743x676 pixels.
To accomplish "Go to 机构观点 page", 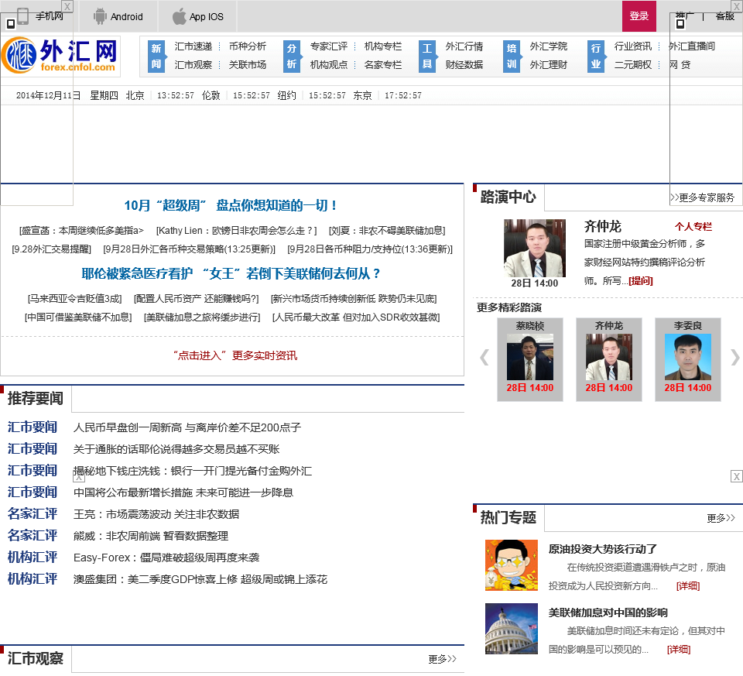I will point(329,65).
